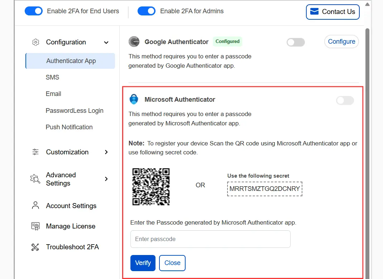Viewport: 383px width, 279px height.
Task: Click Configure for Google Authenticator
Action: tap(341, 42)
